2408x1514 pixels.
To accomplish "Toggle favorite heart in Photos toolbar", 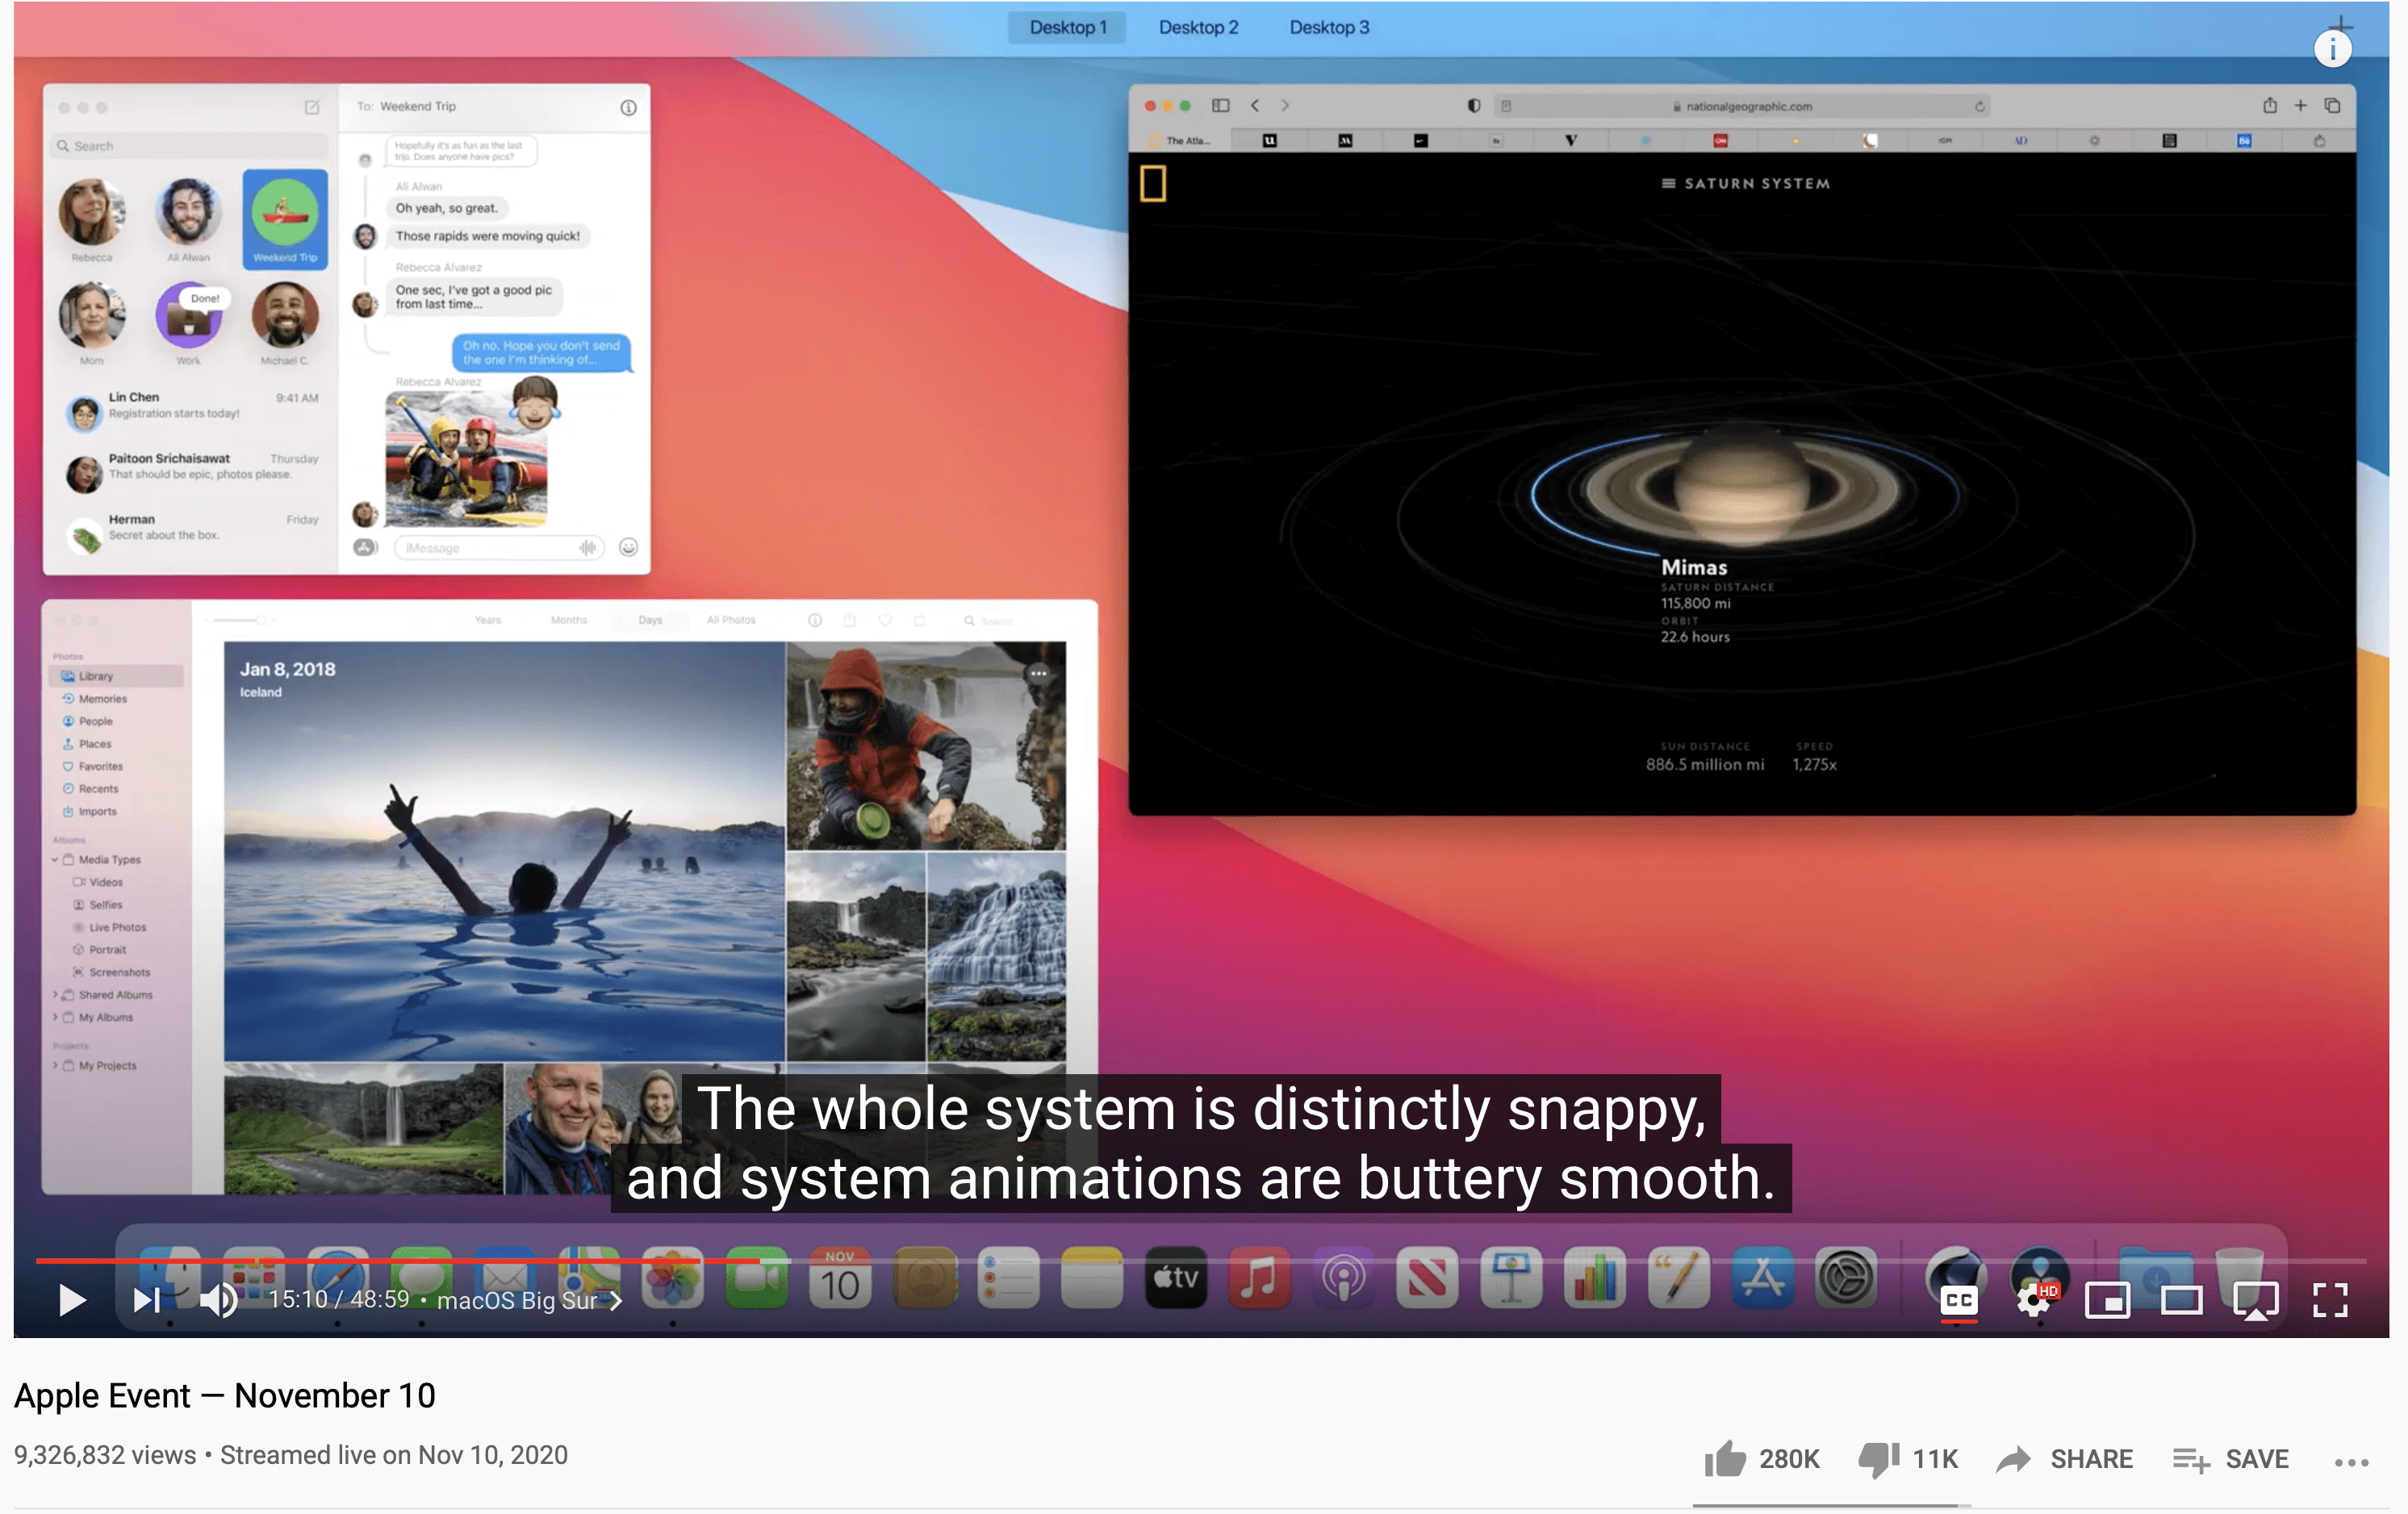I will tap(885, 621).
